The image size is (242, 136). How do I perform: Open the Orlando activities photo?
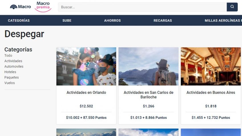pyautogui.click(x=86, y=66)
